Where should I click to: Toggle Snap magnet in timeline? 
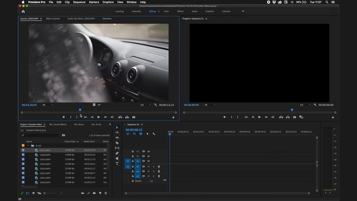134,134
